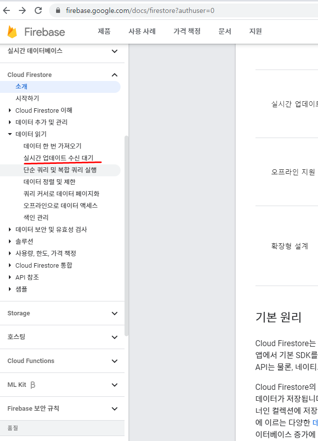Screen dimensions: 318x441
Task: Expand the API 참조 tree arrow
Action: [10, 277]
